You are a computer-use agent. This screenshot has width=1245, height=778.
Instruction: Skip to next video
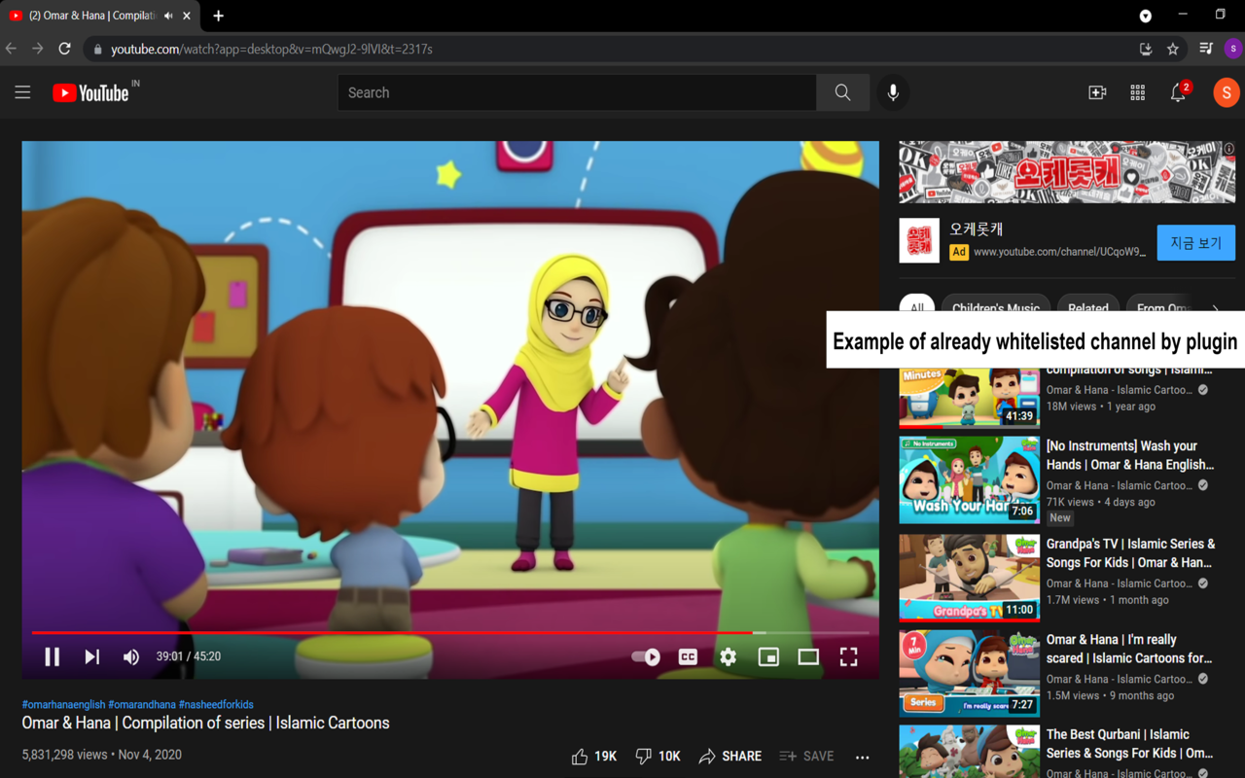pos(91,656)
